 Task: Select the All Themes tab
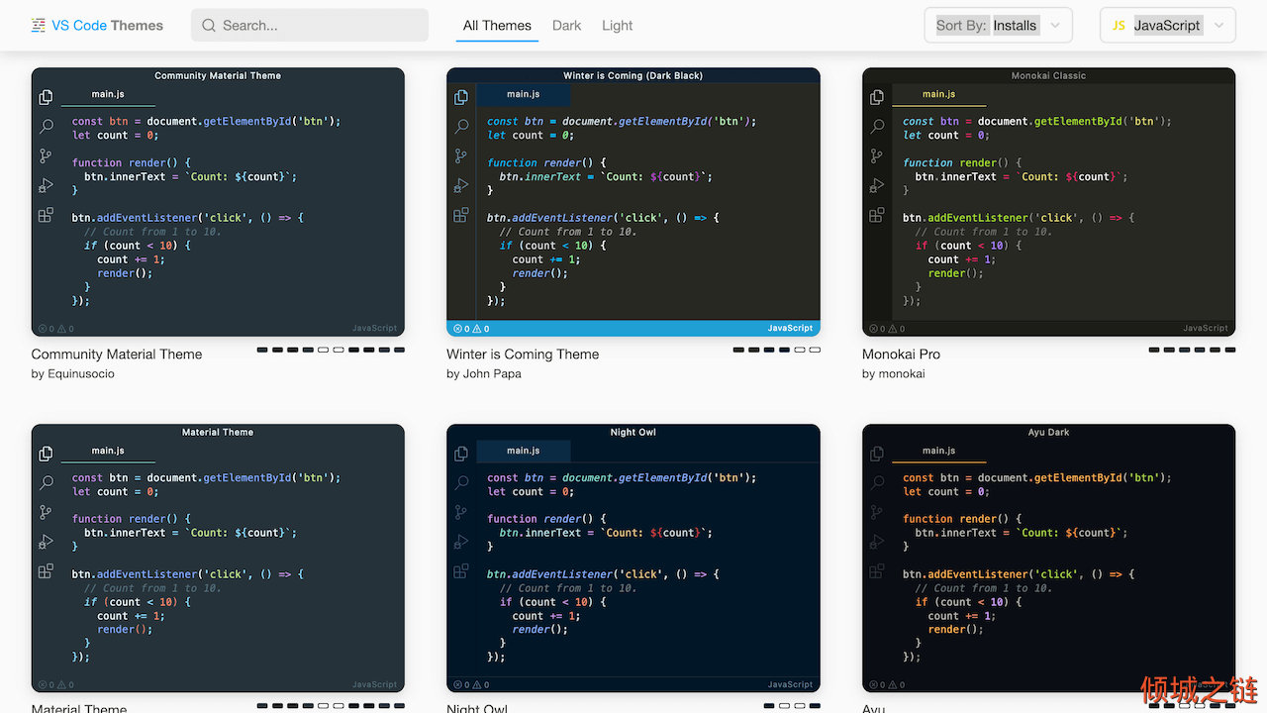(497, 26)
